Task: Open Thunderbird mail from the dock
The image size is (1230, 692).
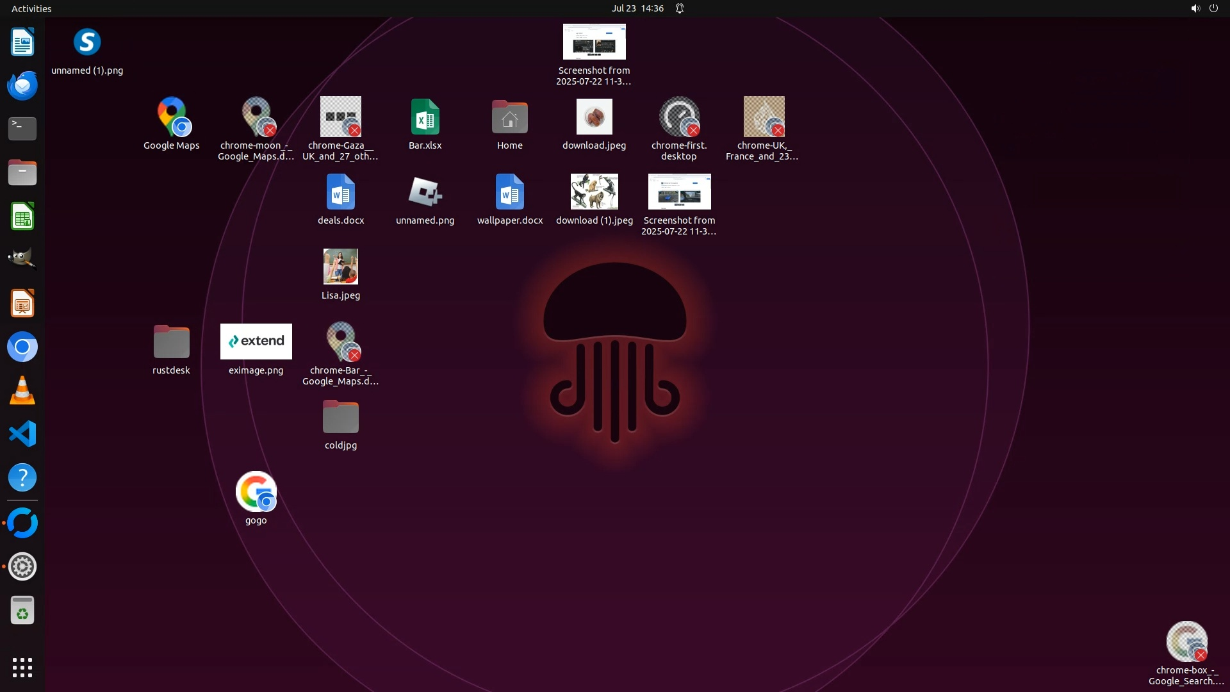Action: pos(22,85)
